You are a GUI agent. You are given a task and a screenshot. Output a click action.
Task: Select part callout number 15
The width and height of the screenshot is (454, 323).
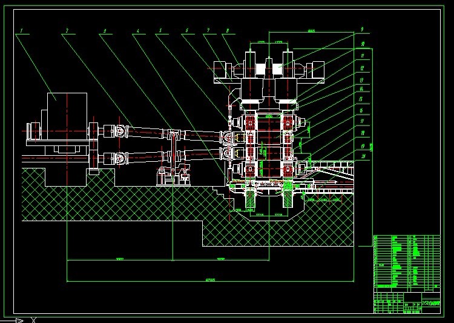361,99
